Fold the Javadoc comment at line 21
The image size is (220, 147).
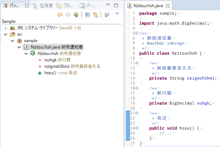137,113
